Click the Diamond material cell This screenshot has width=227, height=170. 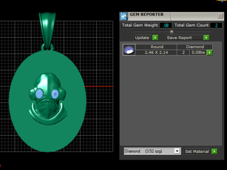click(195, 47)
